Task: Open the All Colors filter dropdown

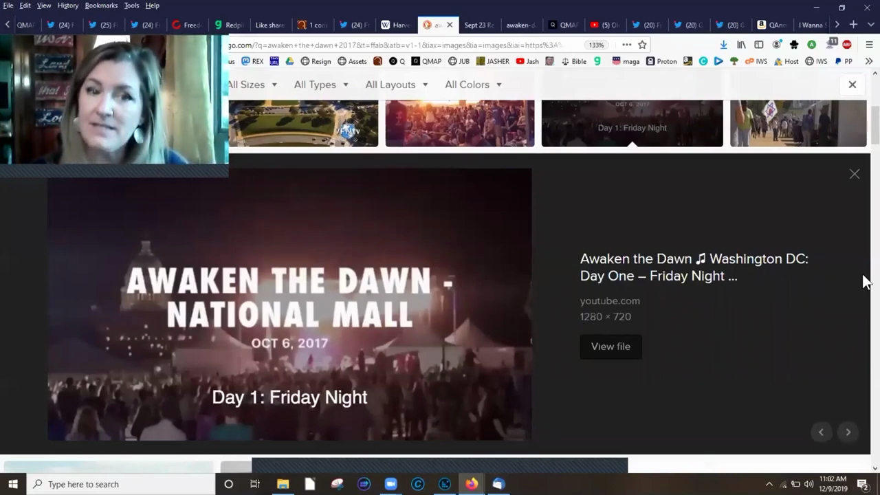Action: tap(473, 85)
